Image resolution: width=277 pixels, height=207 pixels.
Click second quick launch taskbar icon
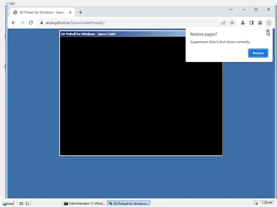[x=27, y=203]
